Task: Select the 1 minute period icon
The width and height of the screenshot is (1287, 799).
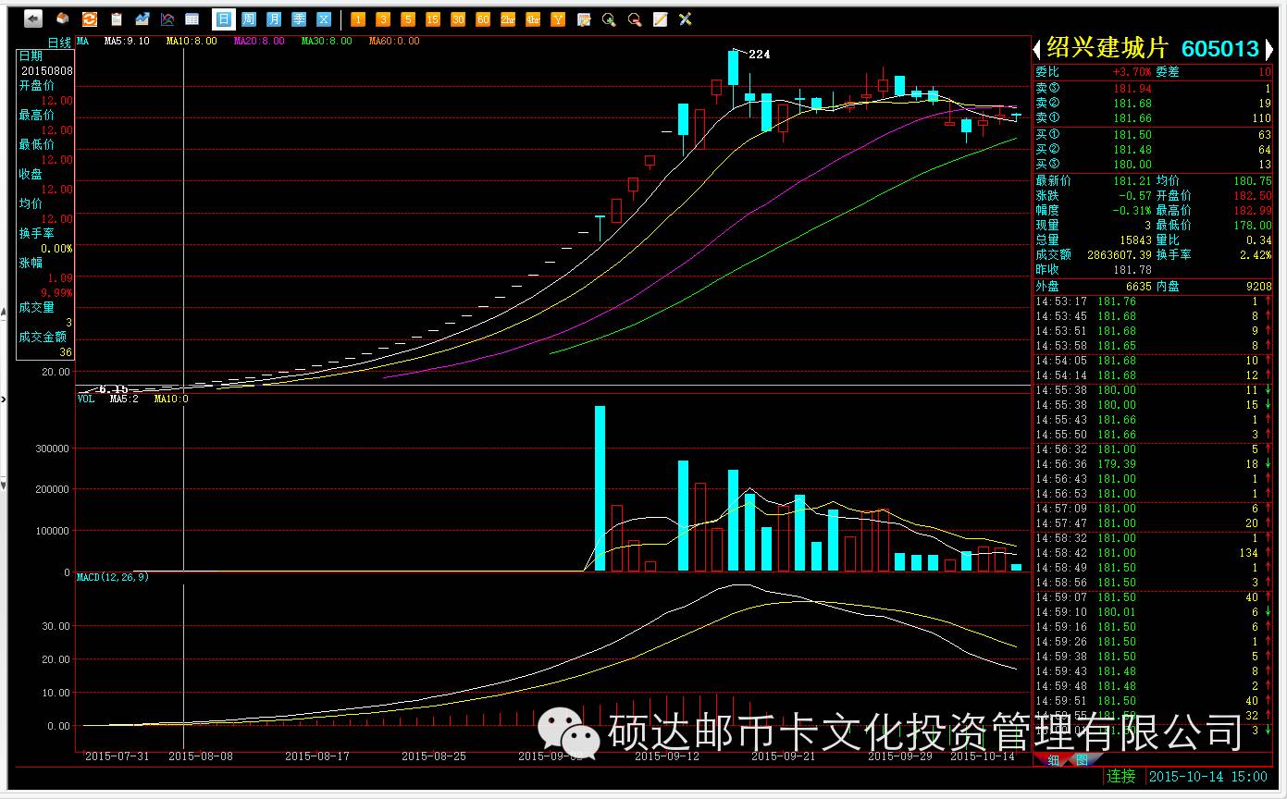Action: coord(358,18)
